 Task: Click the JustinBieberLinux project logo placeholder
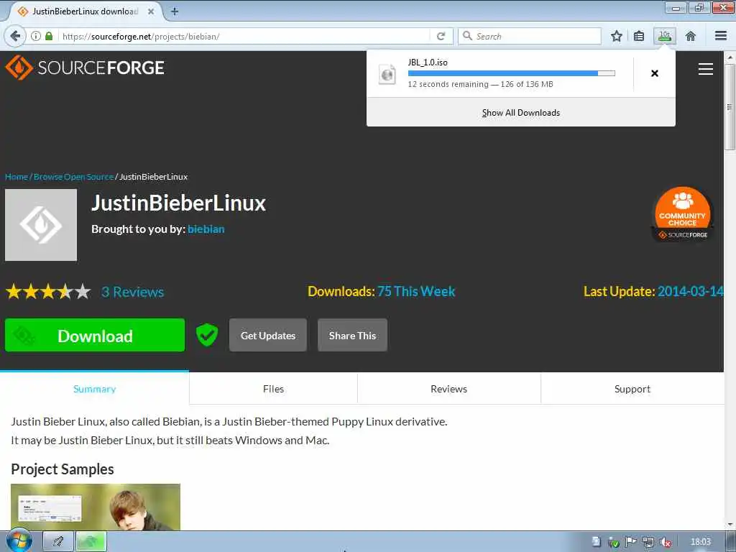coord(41,225)
